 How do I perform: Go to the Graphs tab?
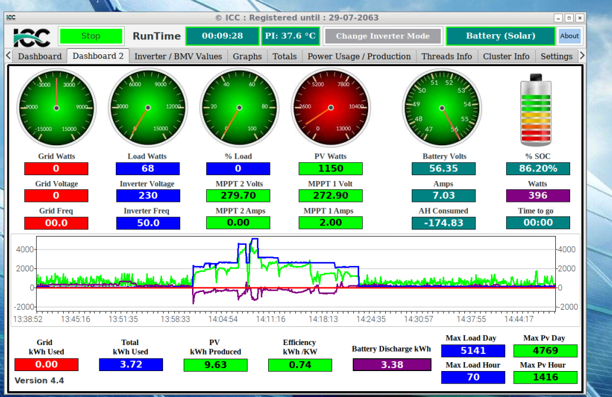tap(247, 57)
